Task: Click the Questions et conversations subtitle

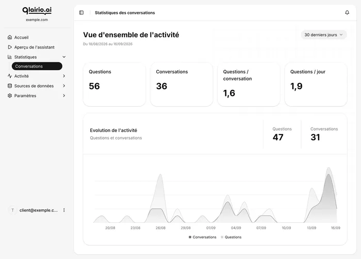Action: (116, 138)
